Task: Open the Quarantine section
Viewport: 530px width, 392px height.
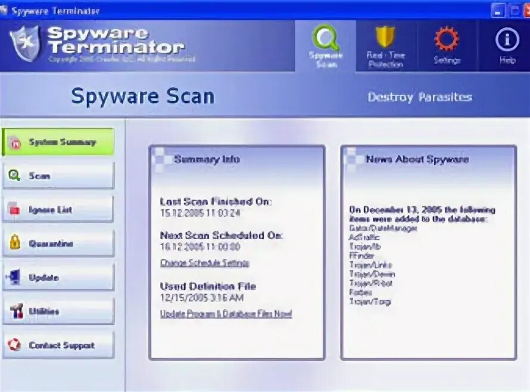Action: [58, 243]
